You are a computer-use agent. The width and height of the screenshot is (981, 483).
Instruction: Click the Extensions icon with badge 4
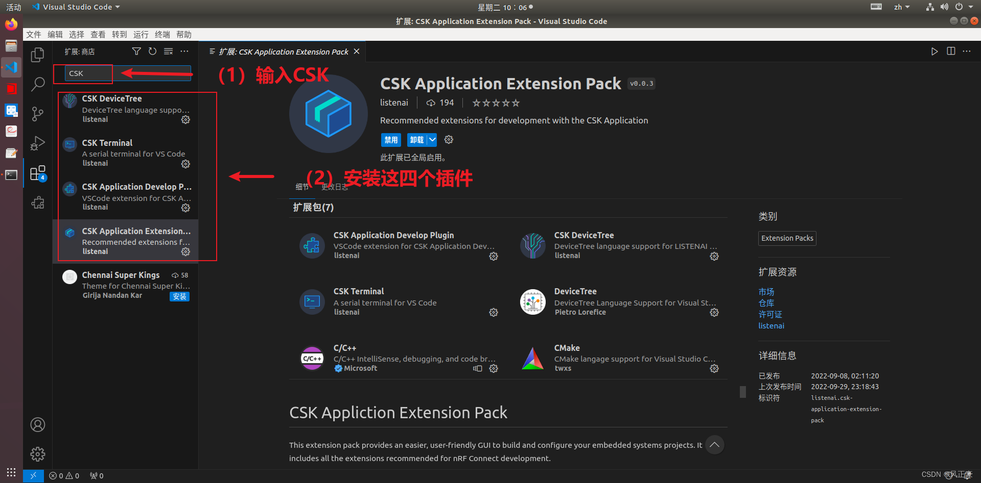coord(37,173)
